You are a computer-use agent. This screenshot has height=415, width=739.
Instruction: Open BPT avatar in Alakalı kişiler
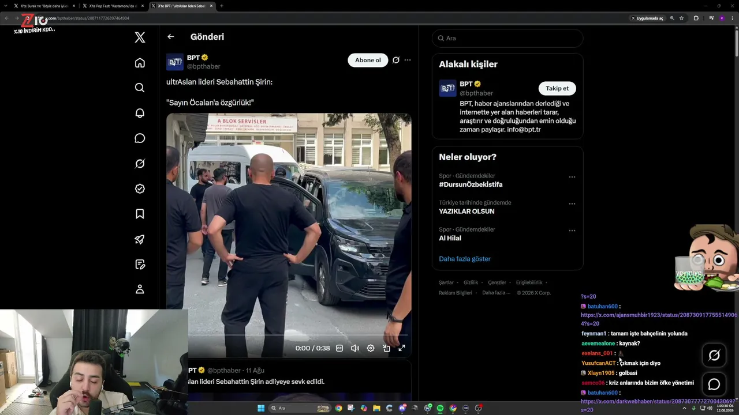[447, 88]
